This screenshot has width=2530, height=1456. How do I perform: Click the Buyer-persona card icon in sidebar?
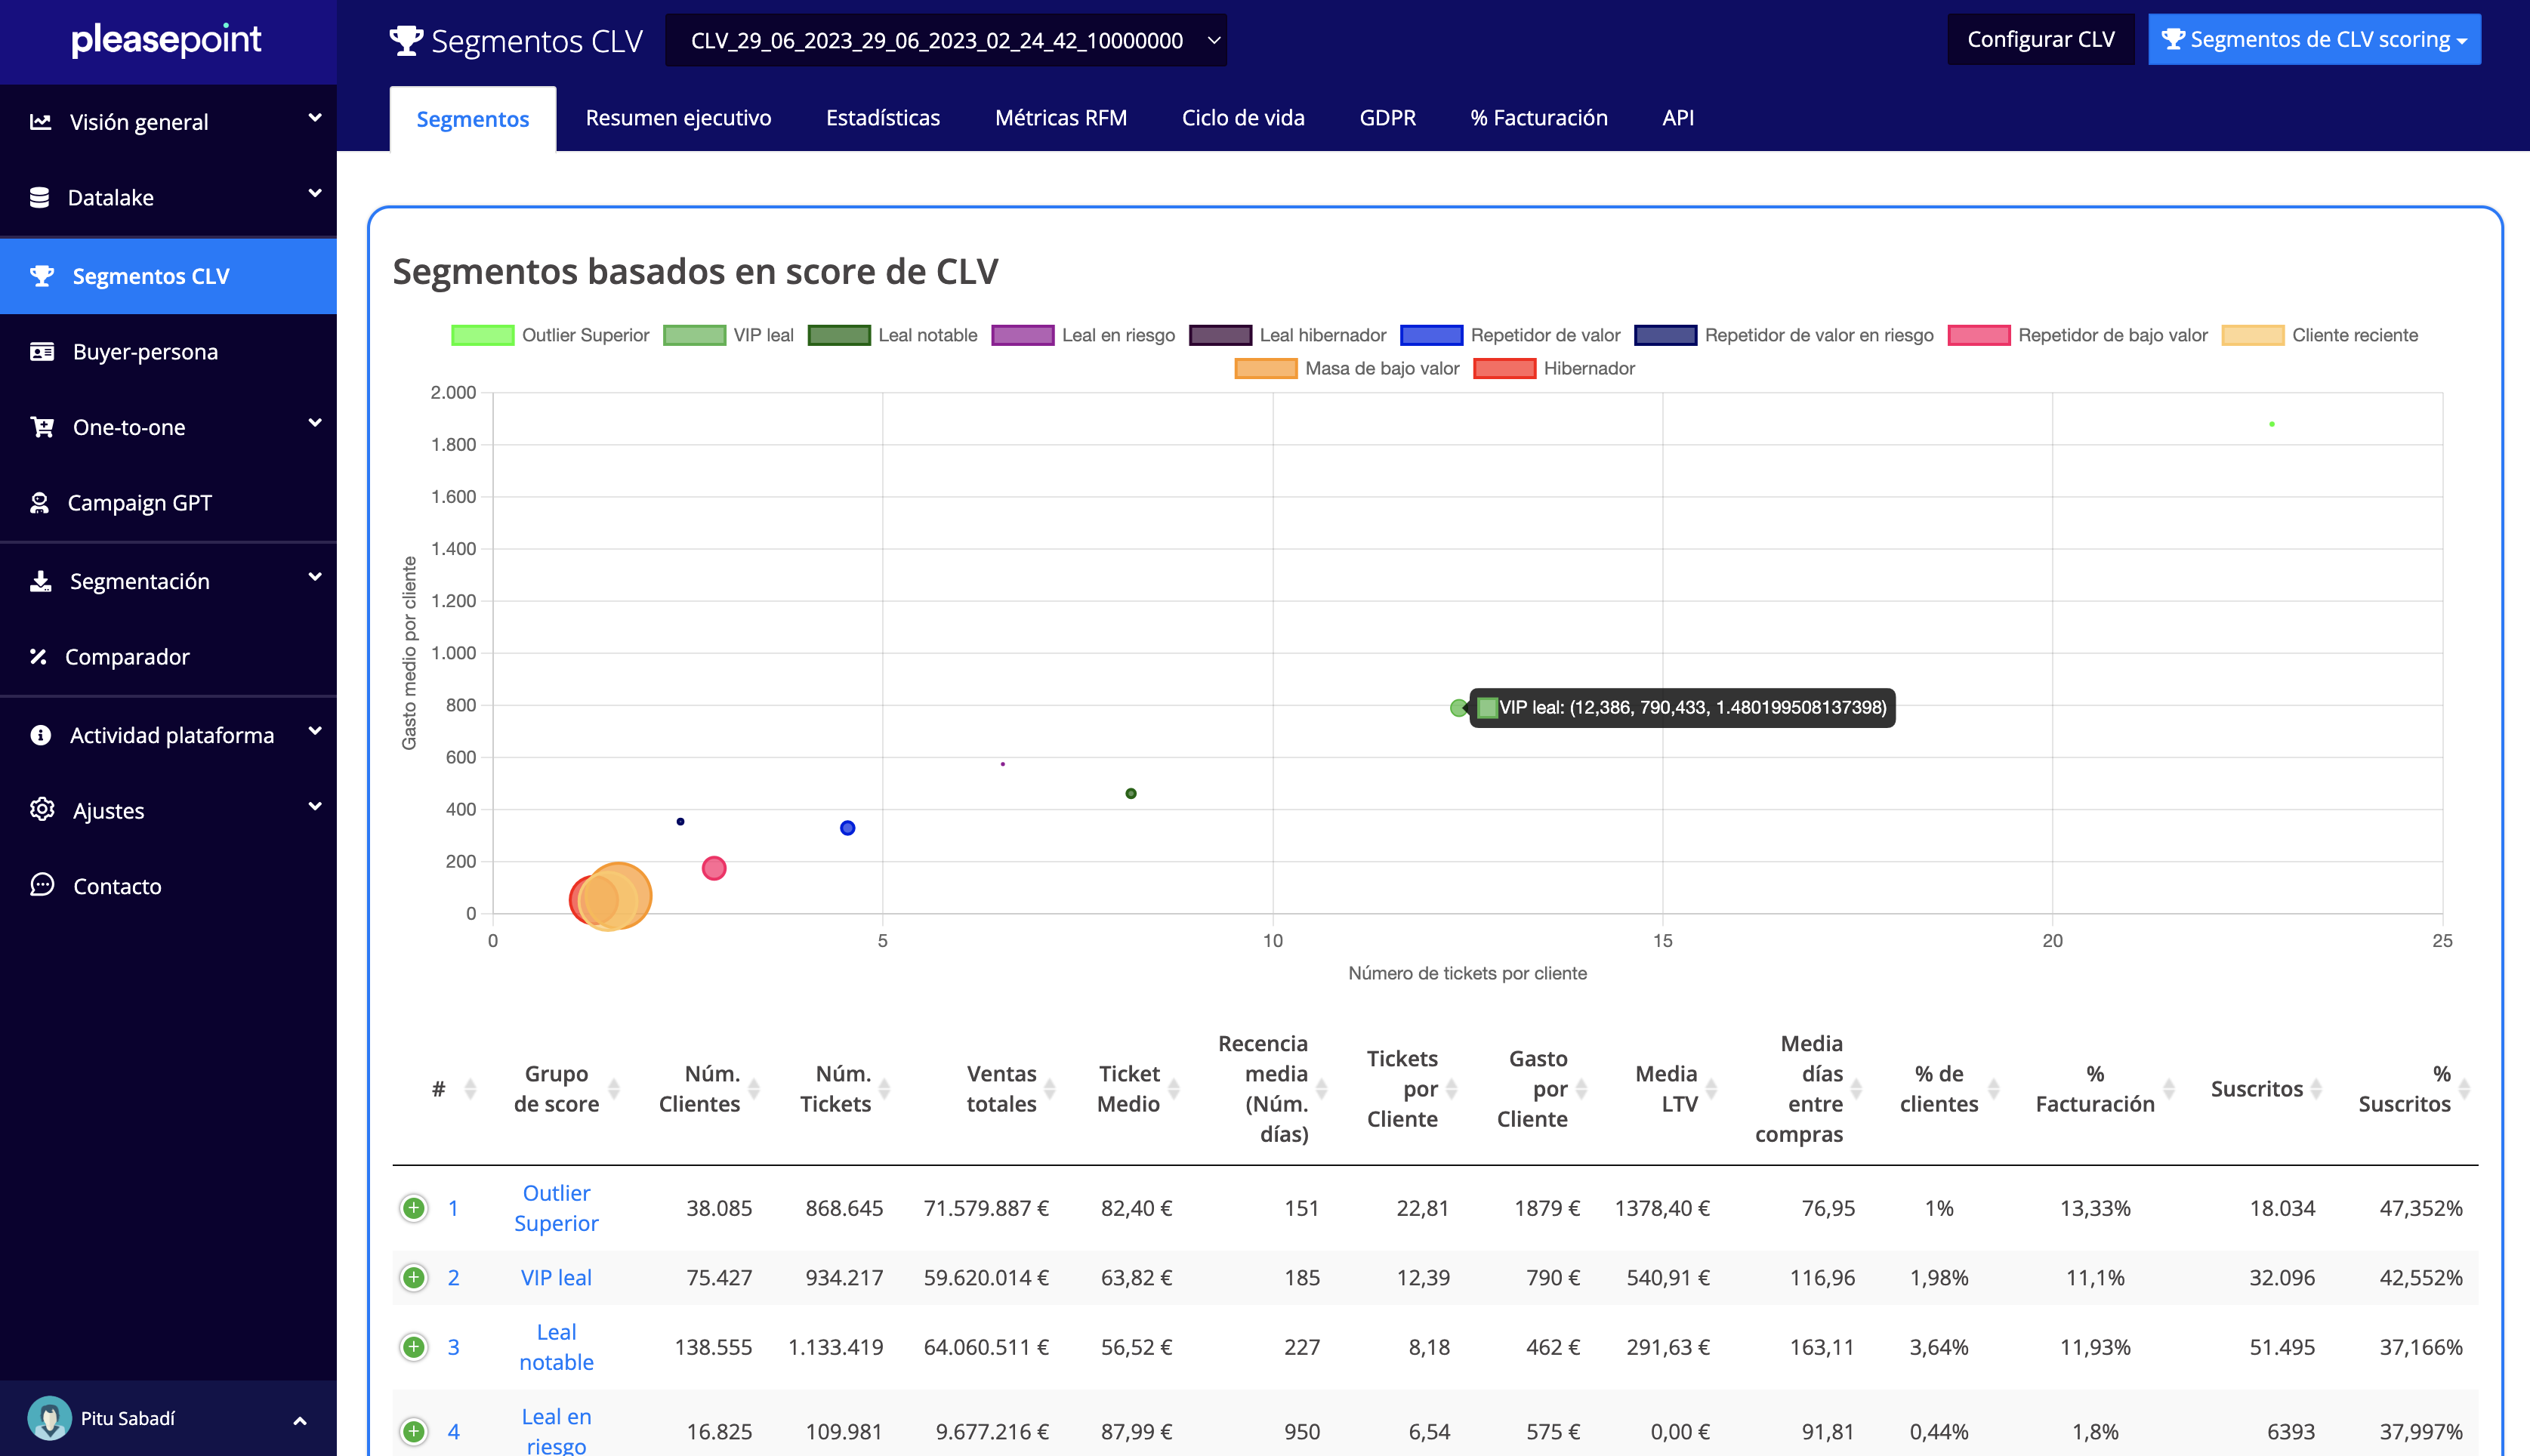click(x=41, y=352)
